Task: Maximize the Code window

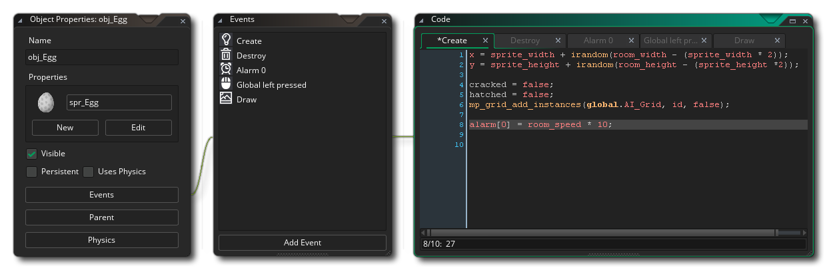Action: [793, 21]
